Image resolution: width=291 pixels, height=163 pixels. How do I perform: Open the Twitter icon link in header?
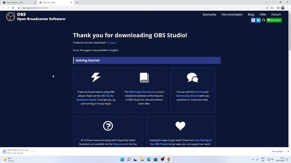click(258, 20)
